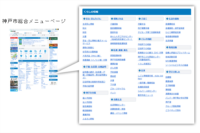Select the 防犯 link
The height and width of the screenshot is (133, 200).
coord(84,32)
